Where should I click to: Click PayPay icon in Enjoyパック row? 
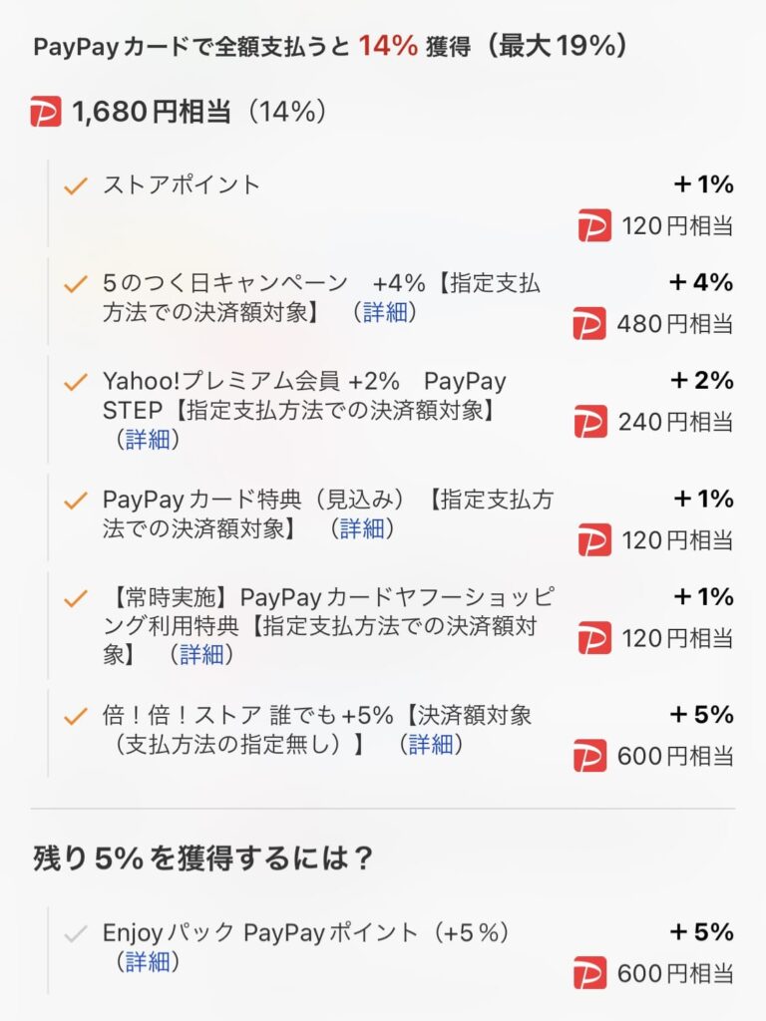(589, 973)
